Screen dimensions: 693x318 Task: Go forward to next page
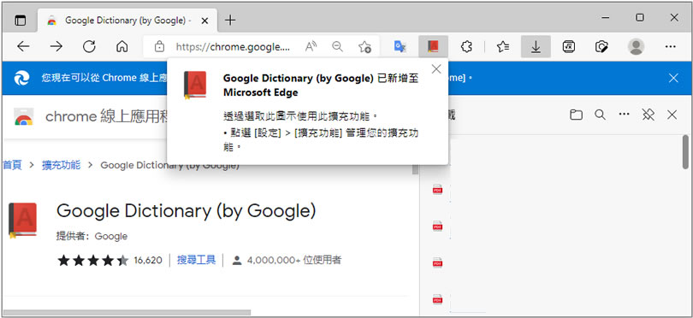point(56,46)
